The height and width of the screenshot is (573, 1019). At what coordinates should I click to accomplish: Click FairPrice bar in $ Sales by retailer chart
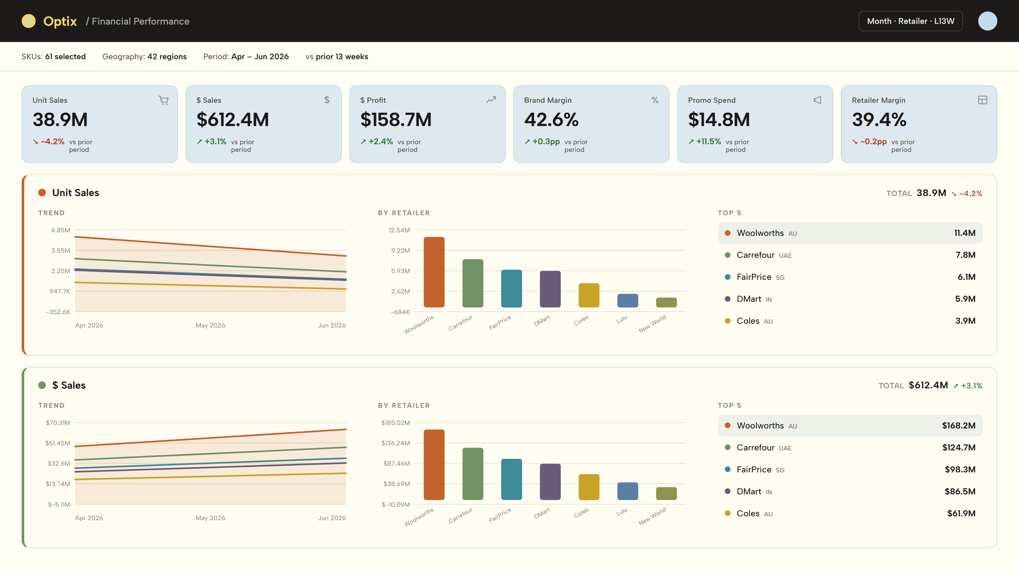point(511,479)
